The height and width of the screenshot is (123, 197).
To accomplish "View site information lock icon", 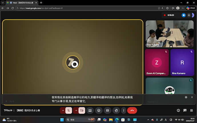I will coord(18,8).
